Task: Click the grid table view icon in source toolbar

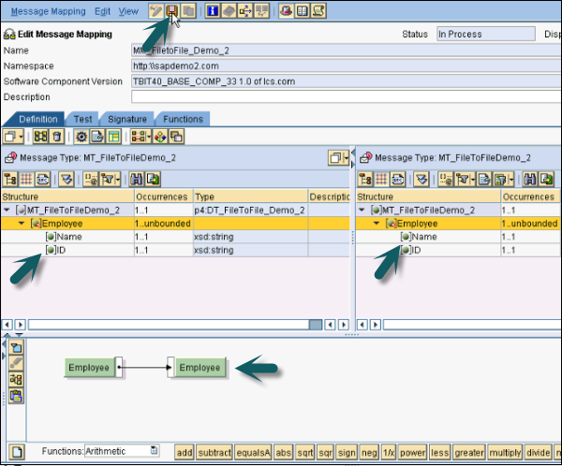Action: tap(26, 179)
